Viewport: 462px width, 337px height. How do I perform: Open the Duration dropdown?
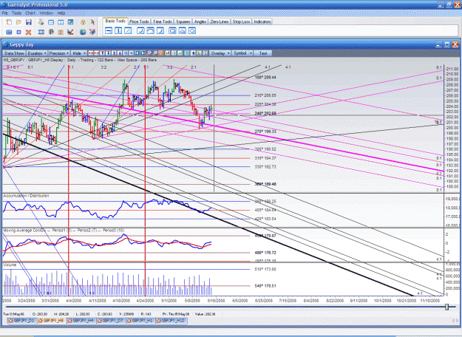click(37, 53)
